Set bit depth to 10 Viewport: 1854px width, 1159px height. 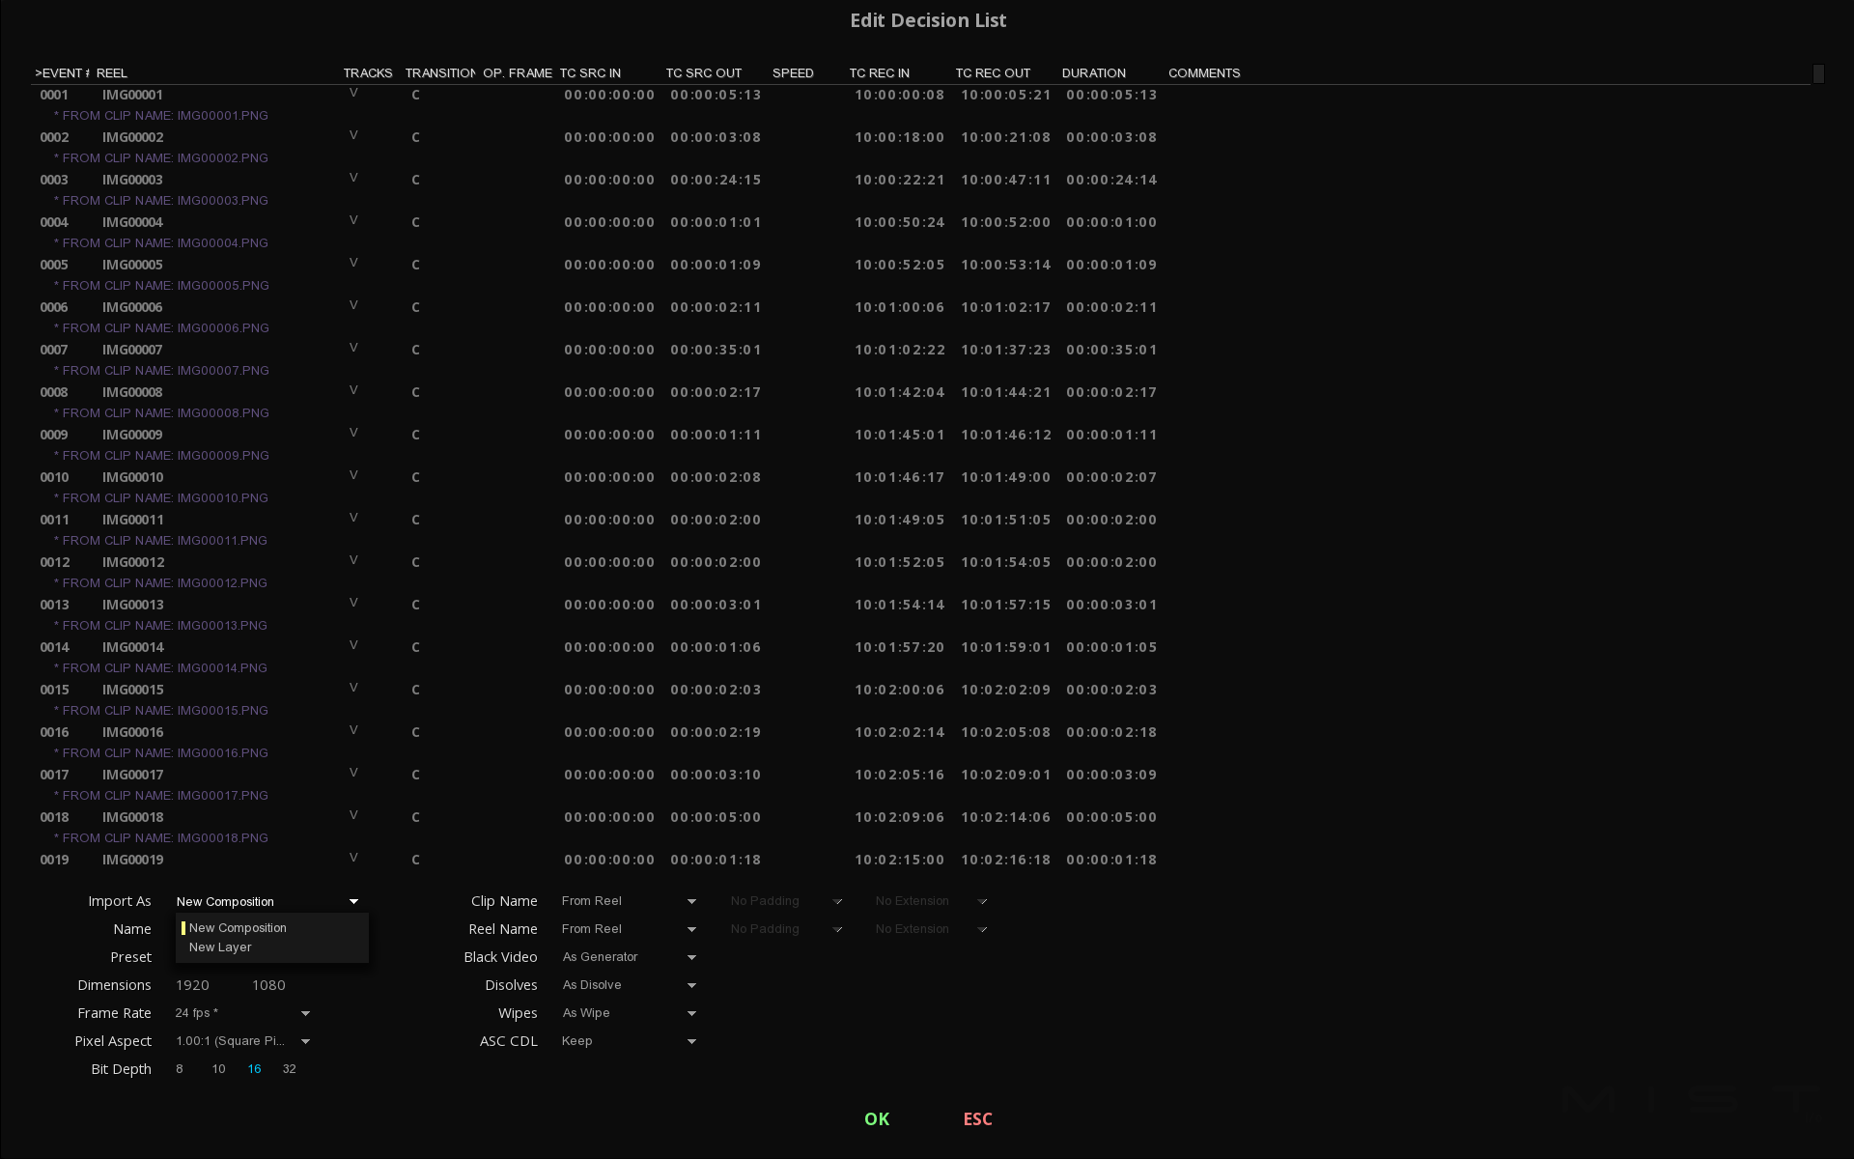tap(218, 1069)
